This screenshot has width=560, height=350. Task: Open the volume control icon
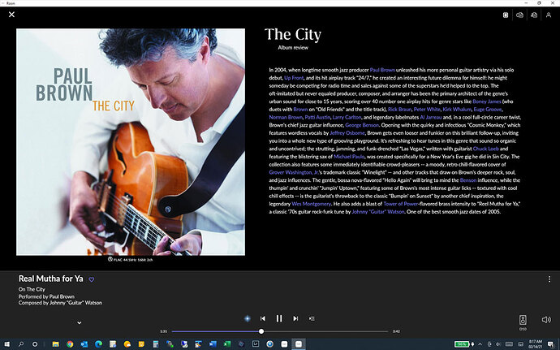[x=546, y=320]
